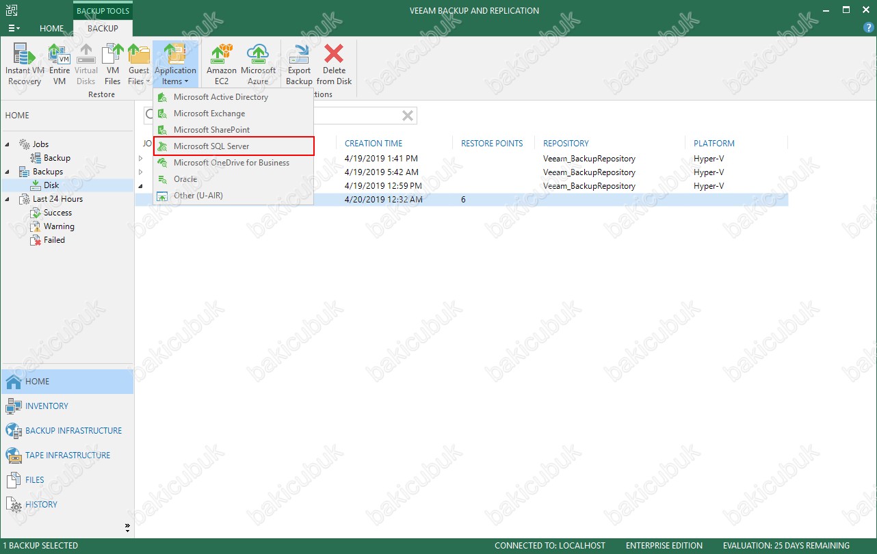Image resolution: width=877 pixels, height=554 pixels.
Task: Select Jobs in the tree
Action: (x=40, y=144)
